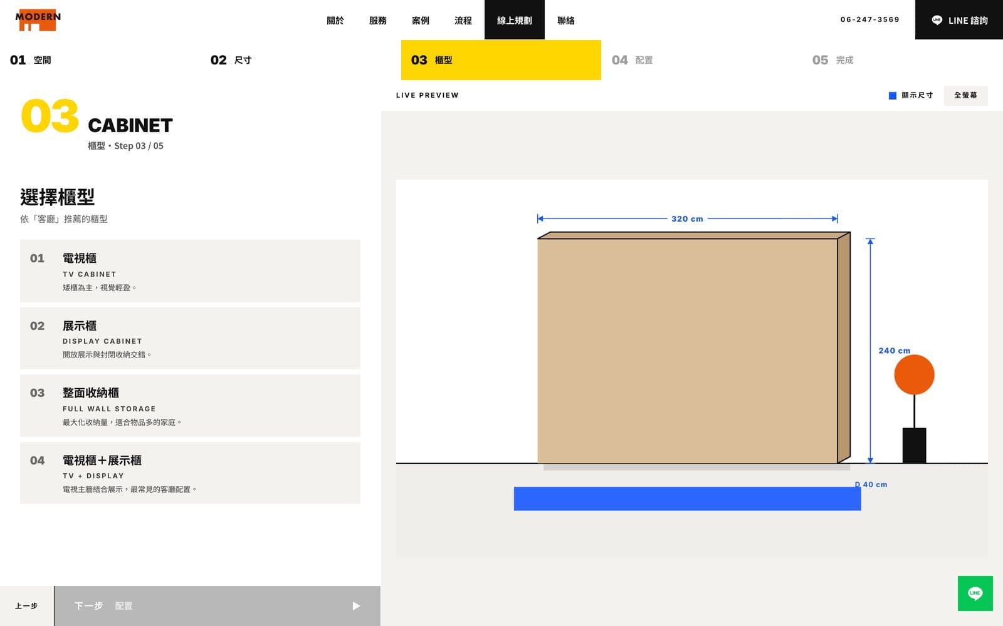Open the 案例 menu item

pos(421,20)
